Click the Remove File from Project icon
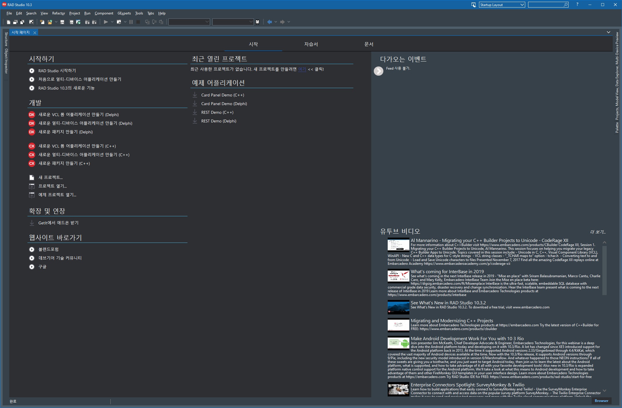 (94, 22)
